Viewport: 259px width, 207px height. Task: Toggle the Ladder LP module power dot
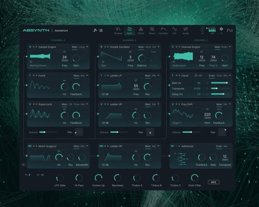pos(98,85)
